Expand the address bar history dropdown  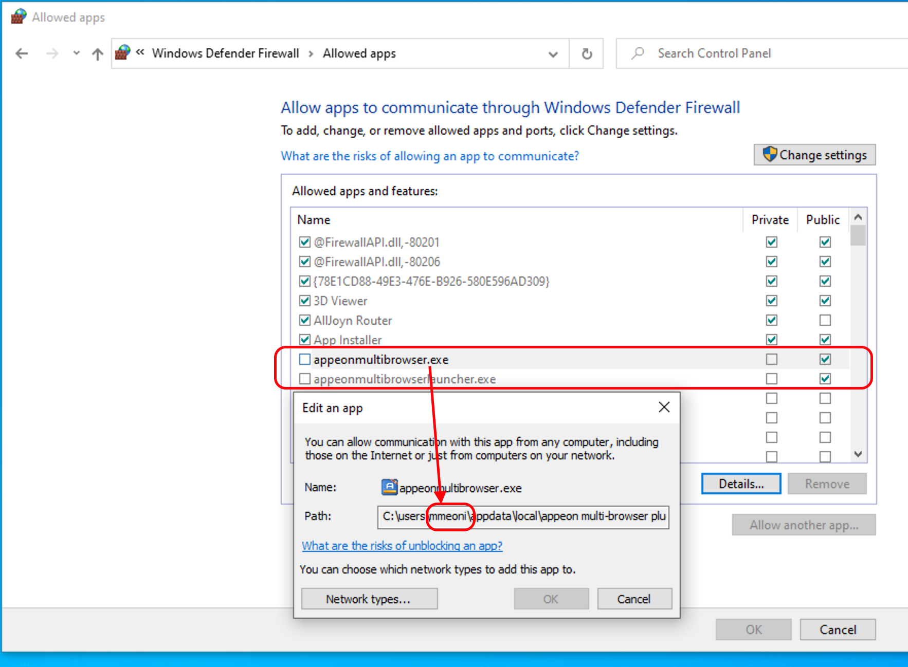(553, 54)
